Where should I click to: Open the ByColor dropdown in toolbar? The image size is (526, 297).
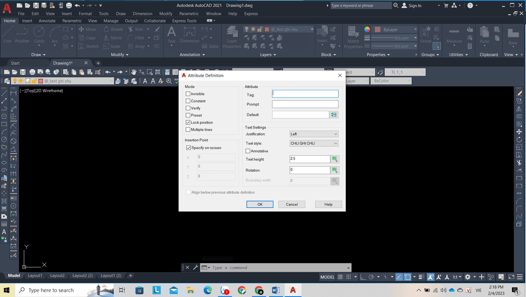(391, 81)
